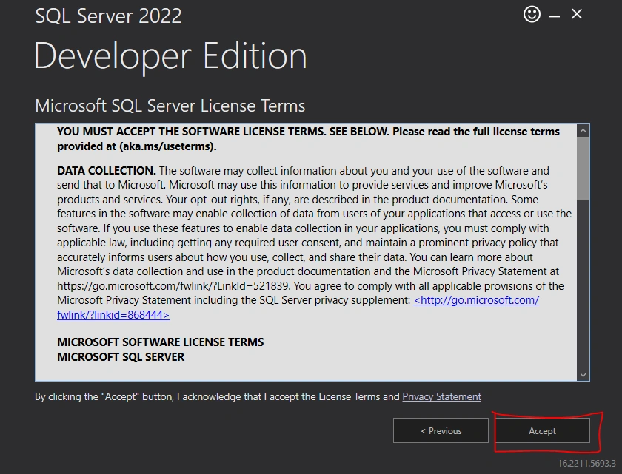This screenshot has height=474, width=622.
Task: Click the smiley feedback icon
Action: (x=532, y=15)
